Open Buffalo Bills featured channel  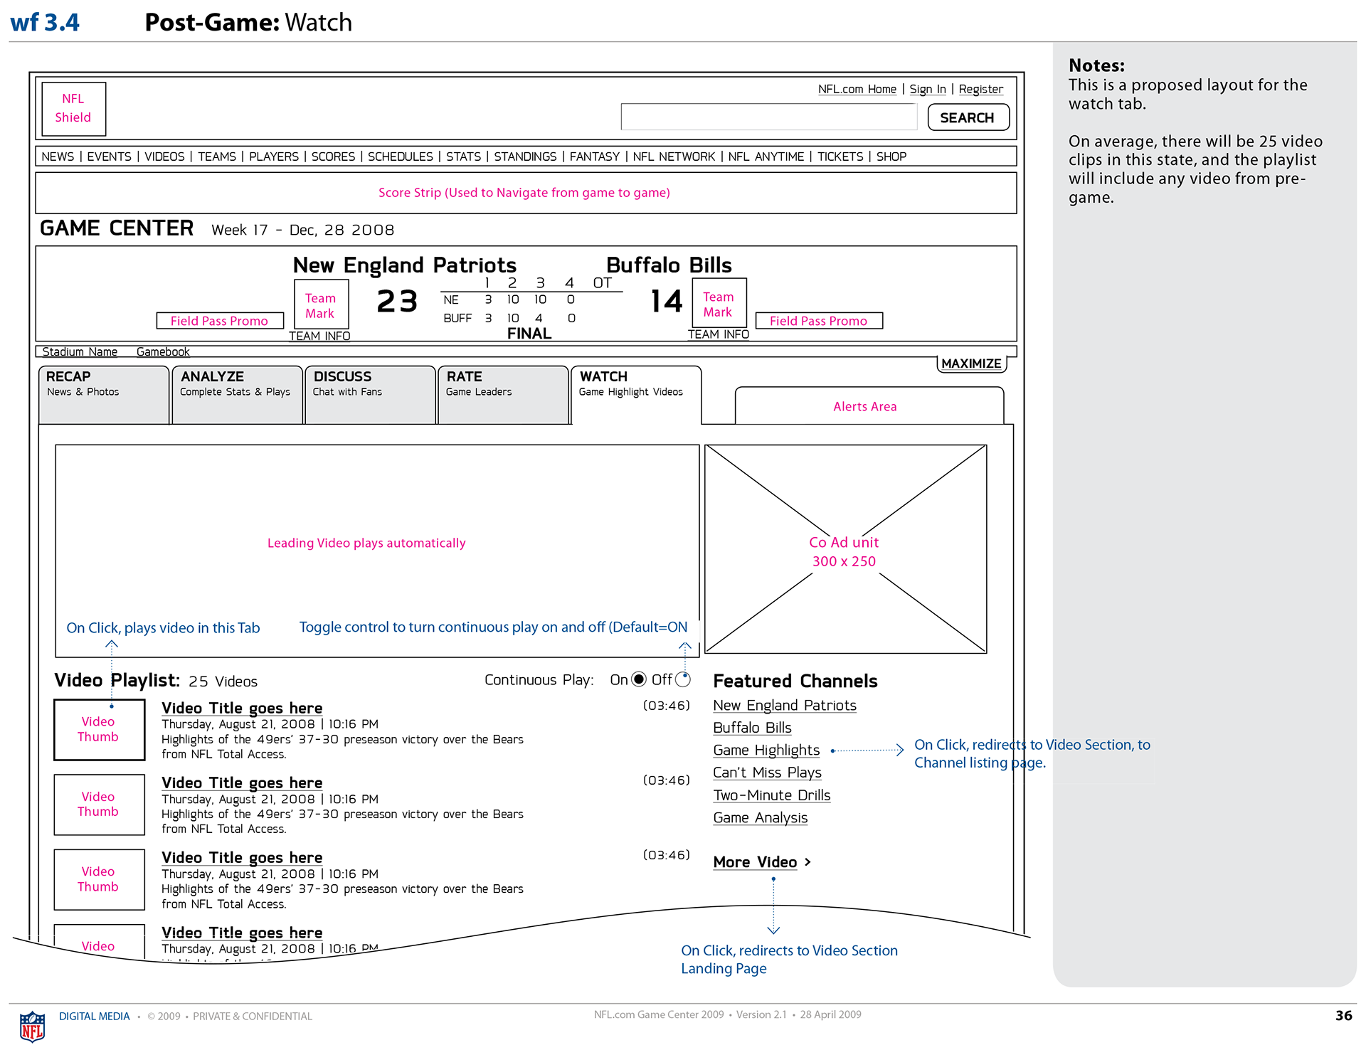pos(752,728)
